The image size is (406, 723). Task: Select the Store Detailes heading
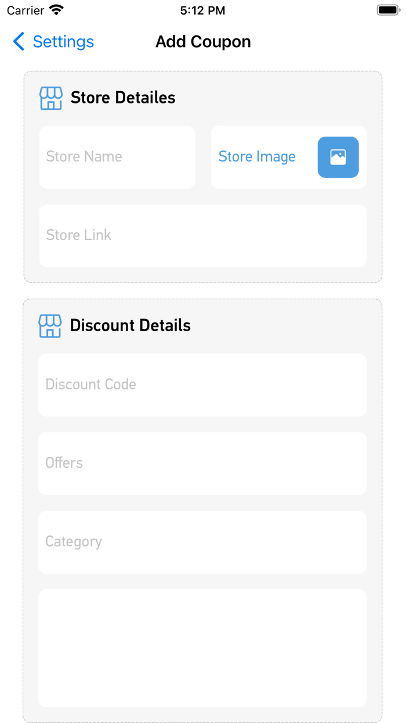[x=123, y=98]
